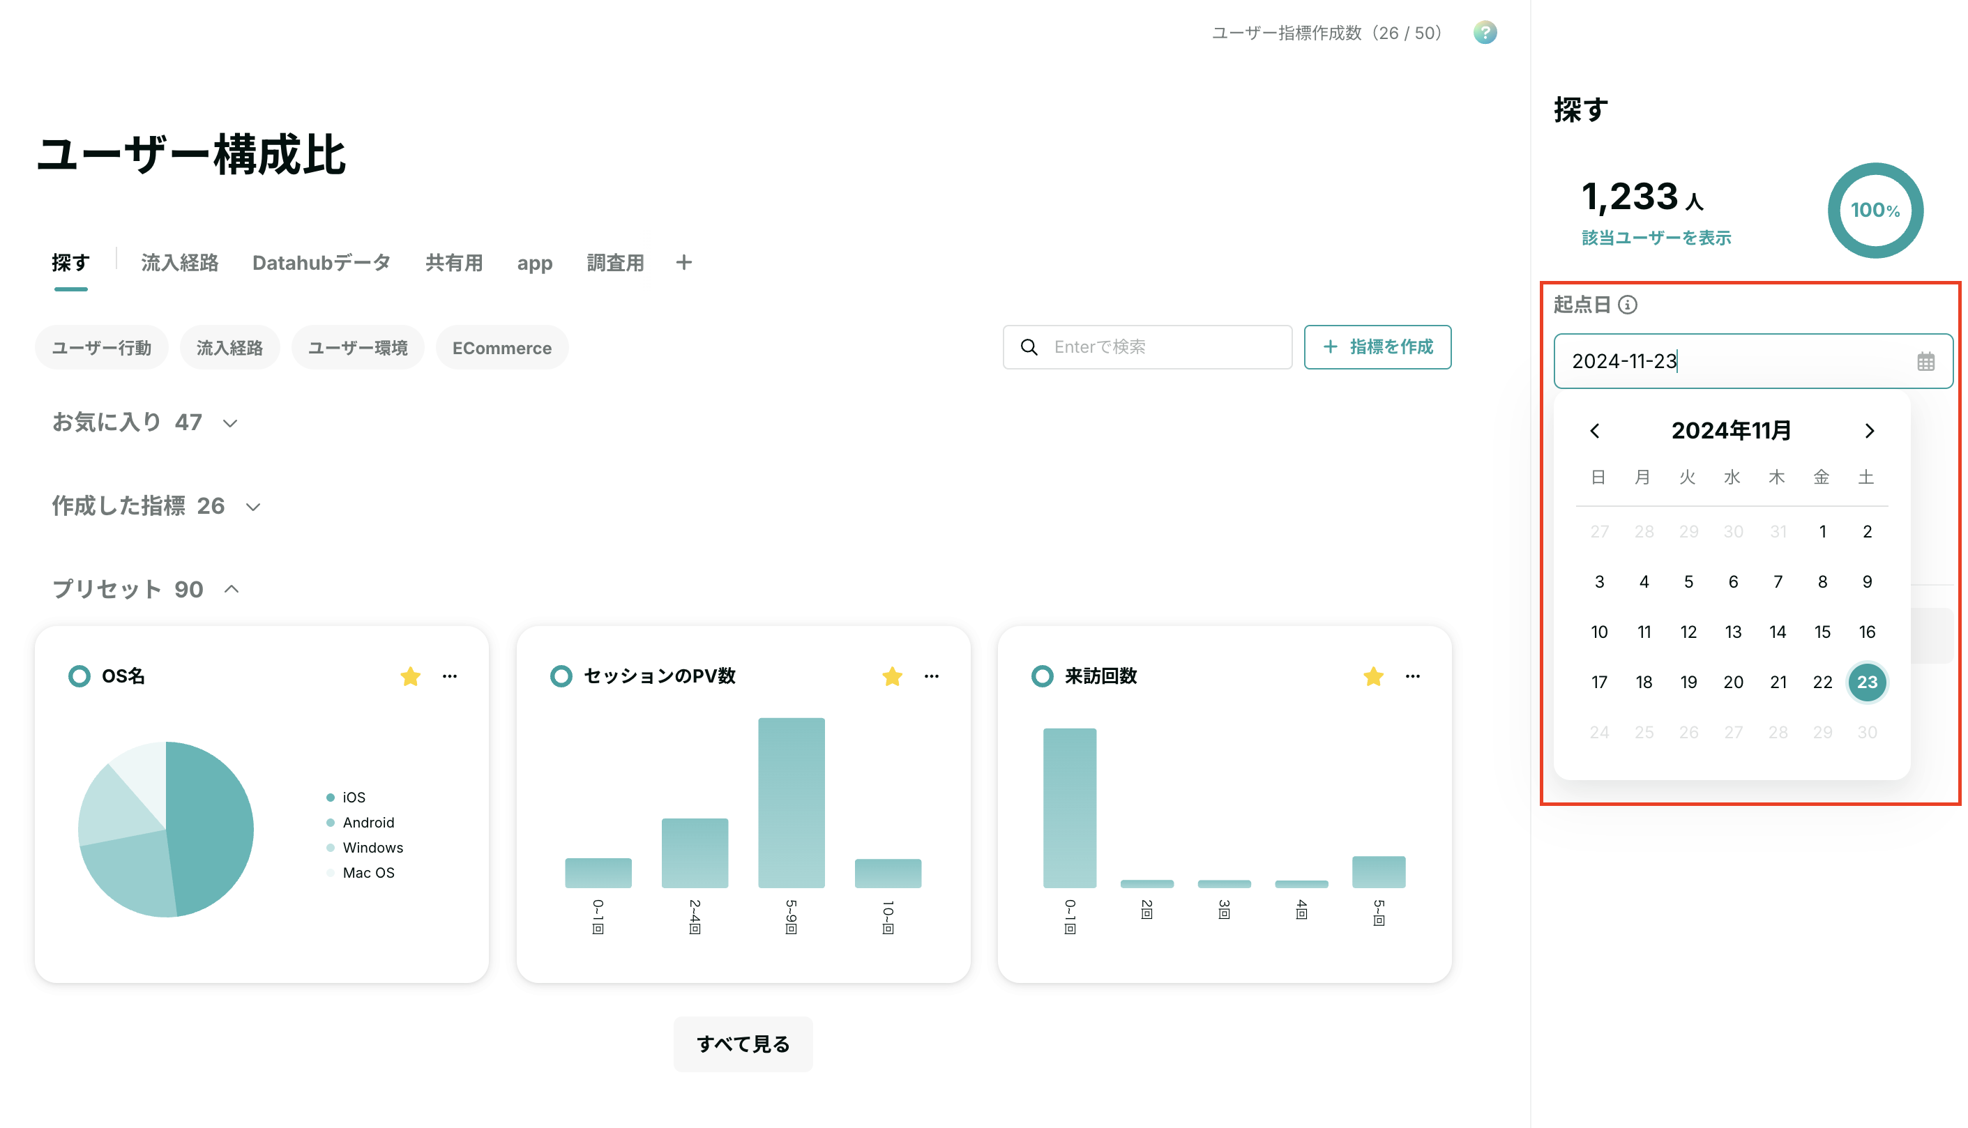
Task: Click the iOS legend entry
Action: point(346,797)
